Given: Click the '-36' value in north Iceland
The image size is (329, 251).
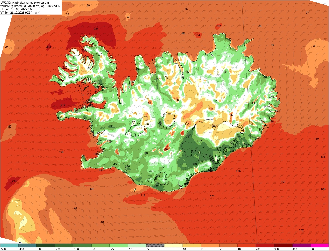Looking at the screenshot, I should pos(187,72).
